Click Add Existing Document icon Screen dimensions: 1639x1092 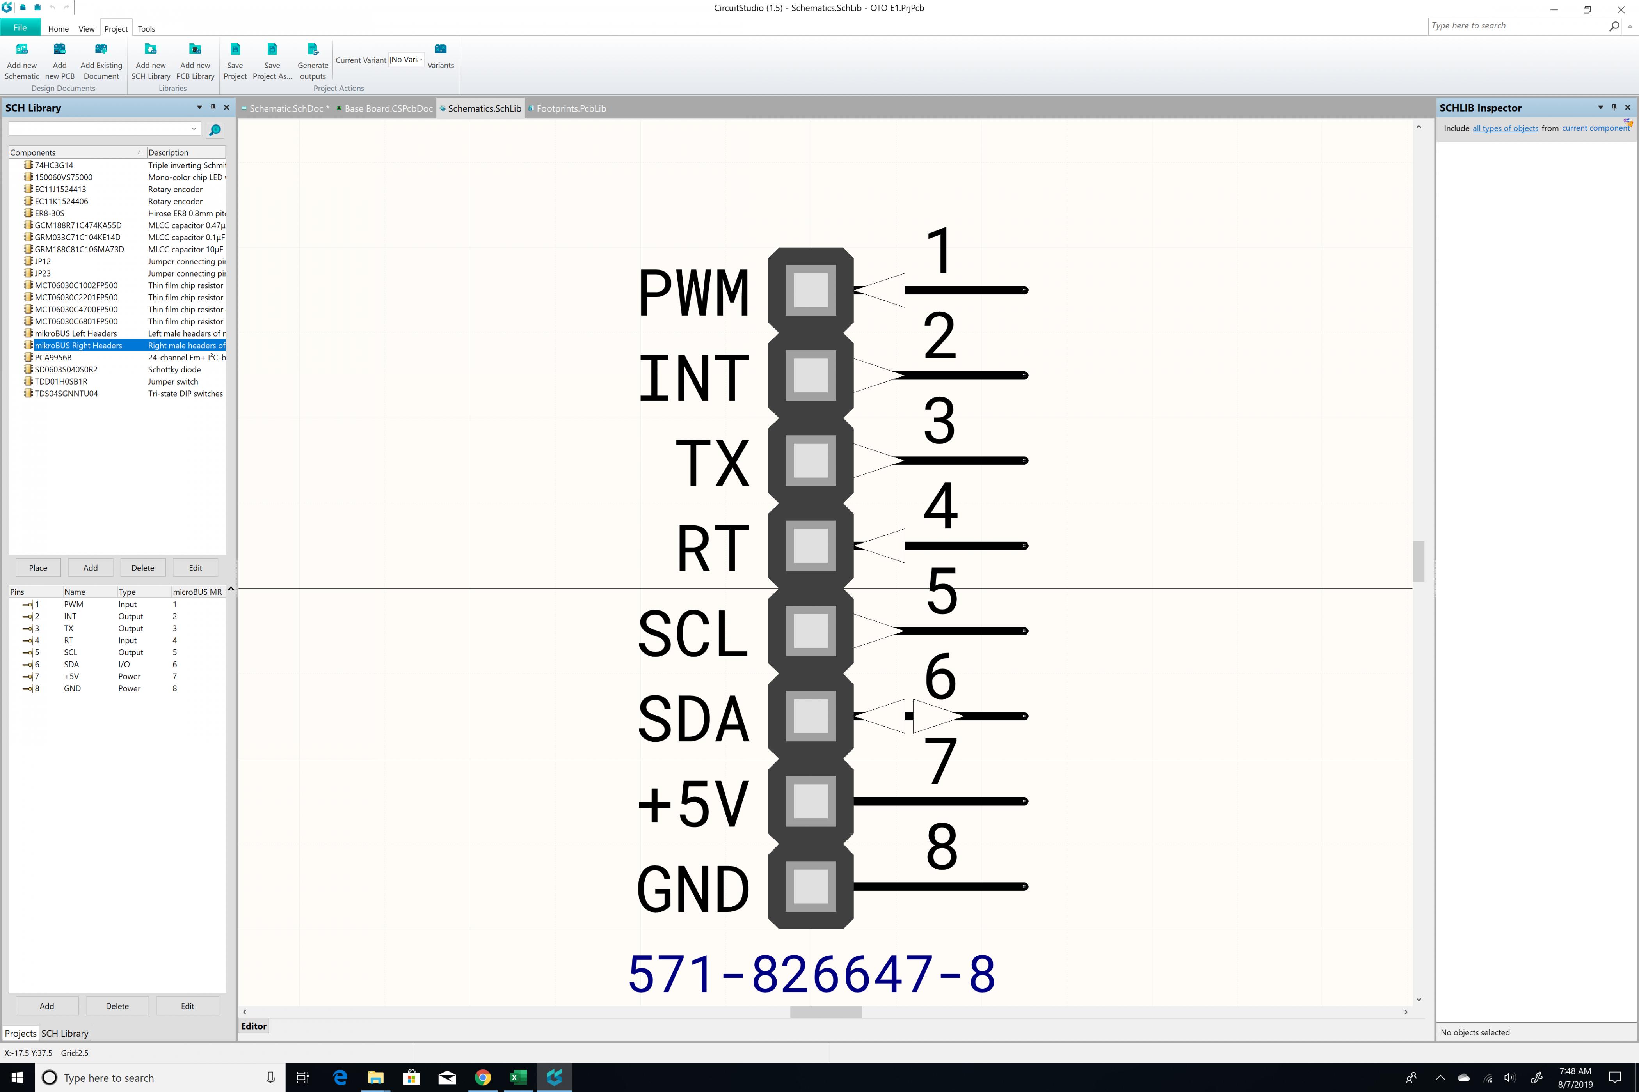click(101, 50)
